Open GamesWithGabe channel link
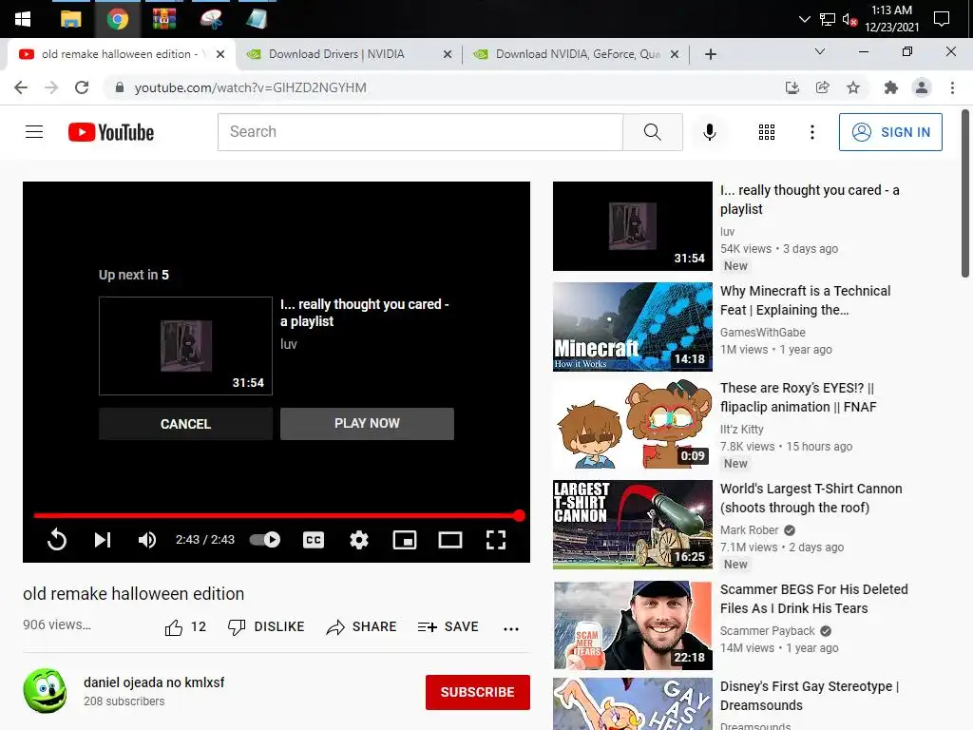This screenshot has width=973, height=730. pyautogui.click(x=763, y=332)
